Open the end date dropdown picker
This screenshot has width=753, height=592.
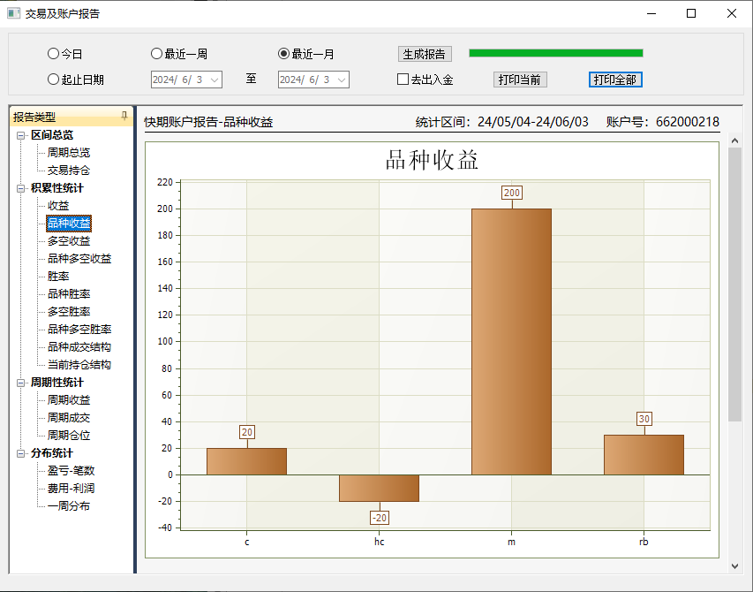[x=342, y=80]
